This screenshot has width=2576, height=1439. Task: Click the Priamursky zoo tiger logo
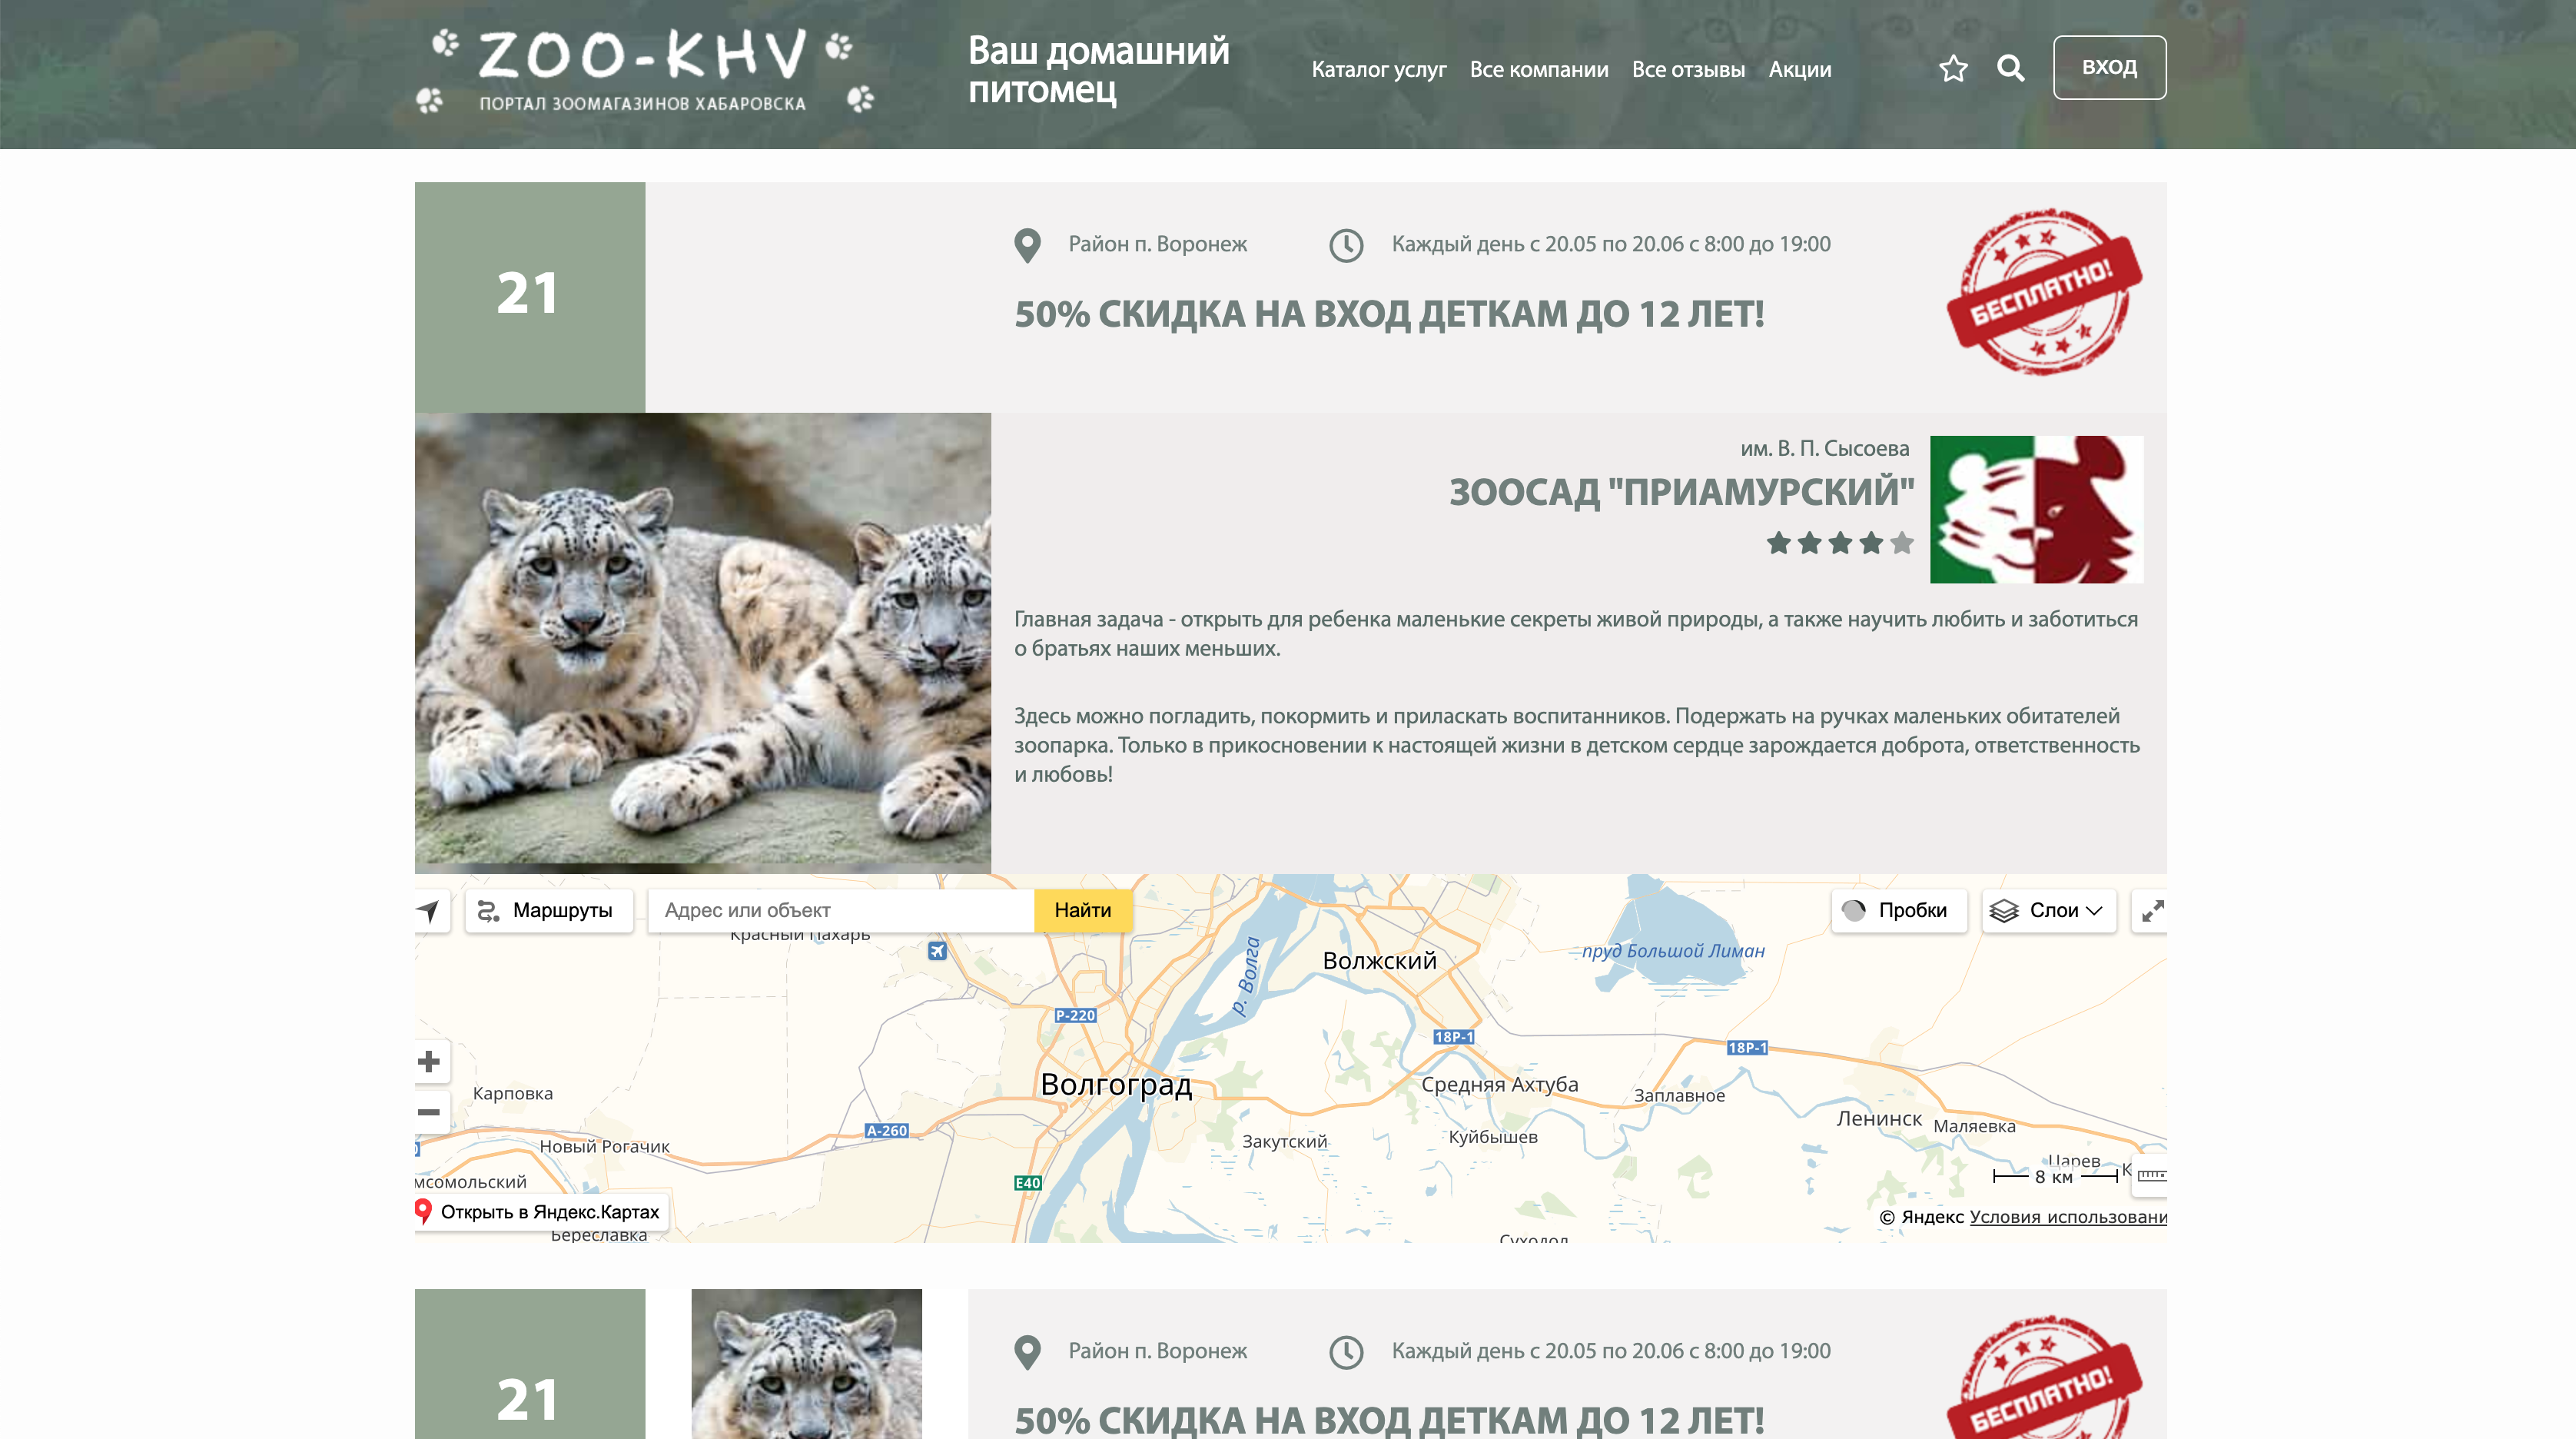tap(2036, 509)
